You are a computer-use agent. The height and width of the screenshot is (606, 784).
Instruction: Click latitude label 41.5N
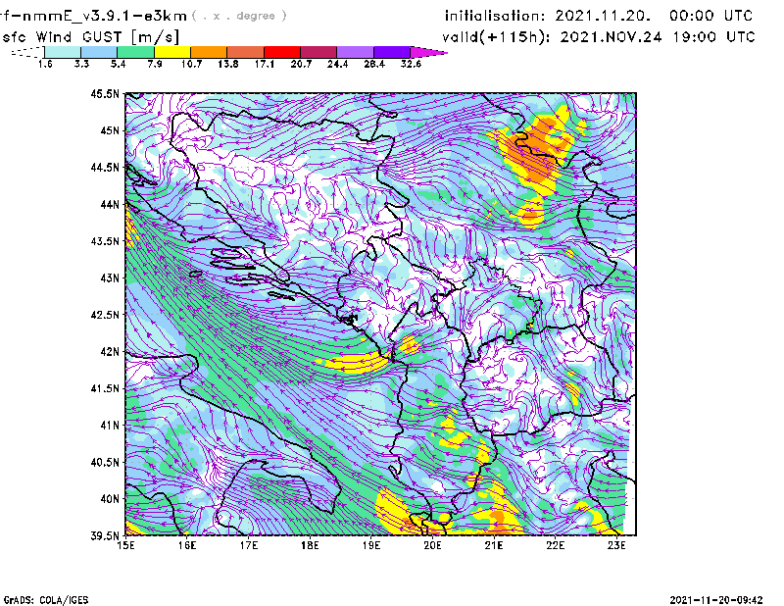[x=106, y=388]
